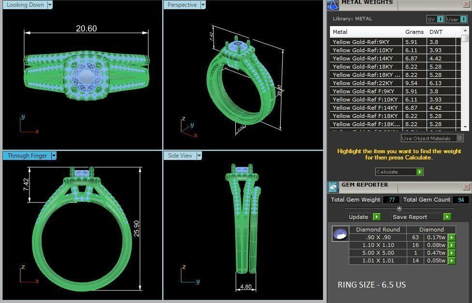Click the count 63 cell
This screenshot has height=303, width=472.
point(415,237)
